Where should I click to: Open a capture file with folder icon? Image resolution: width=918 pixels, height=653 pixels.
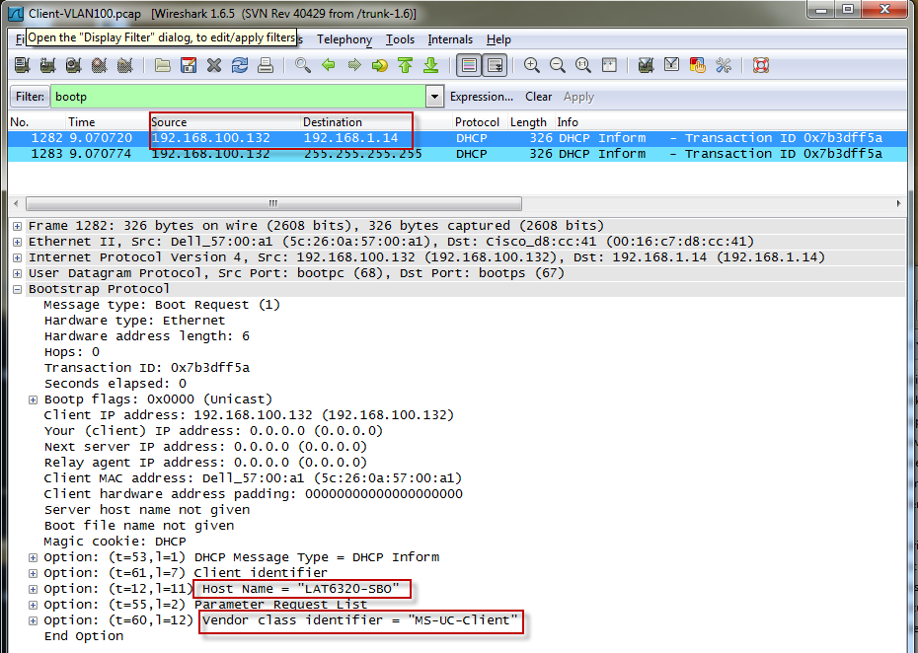pos(163,65)
